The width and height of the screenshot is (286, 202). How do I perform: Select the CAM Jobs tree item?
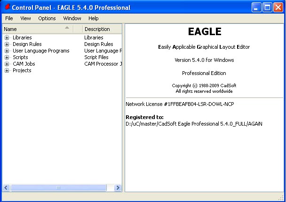(24, 64)
